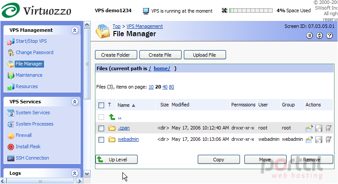Click the clipboard icon for .cpan row
The width and height of the screenshot is (338, 184).
328,128
